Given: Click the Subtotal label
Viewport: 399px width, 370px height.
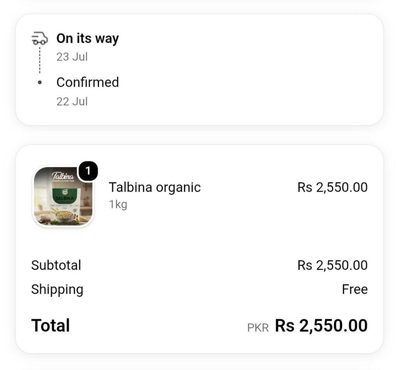Looking at the screenshot, I should coord(56,265).
